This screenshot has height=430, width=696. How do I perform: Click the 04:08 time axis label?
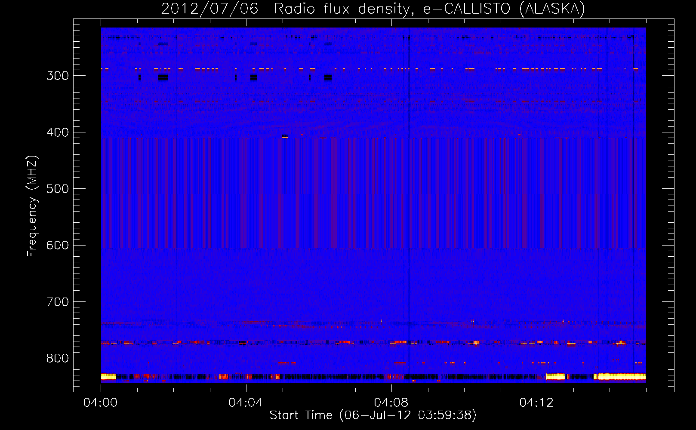click(x=391, y=403)
